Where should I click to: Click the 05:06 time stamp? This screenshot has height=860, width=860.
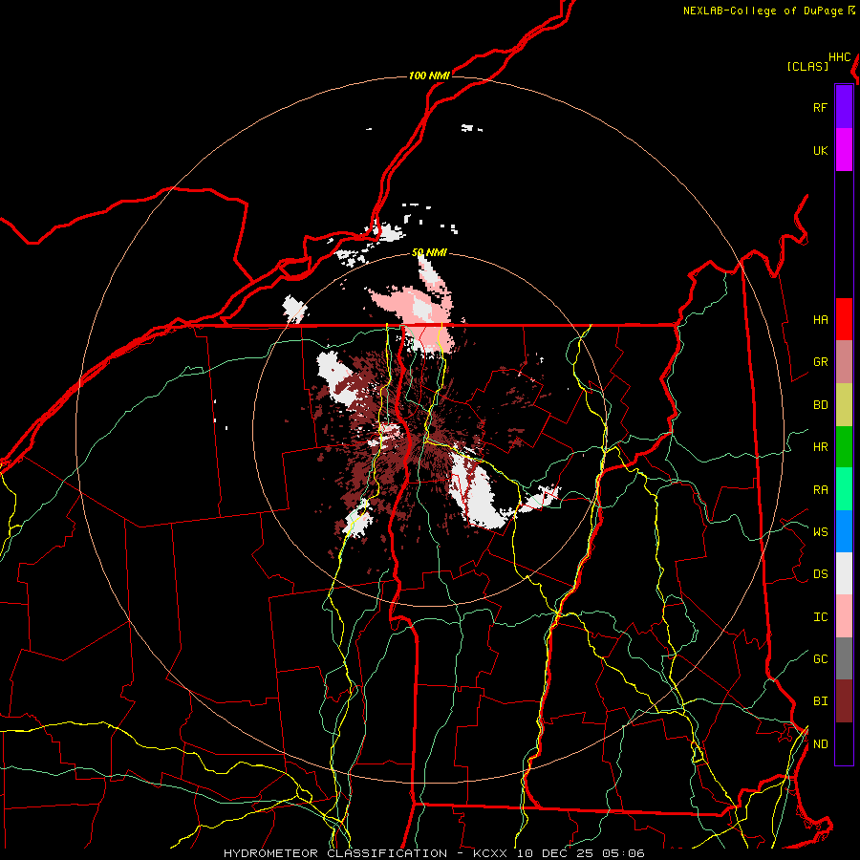[622, 853]
